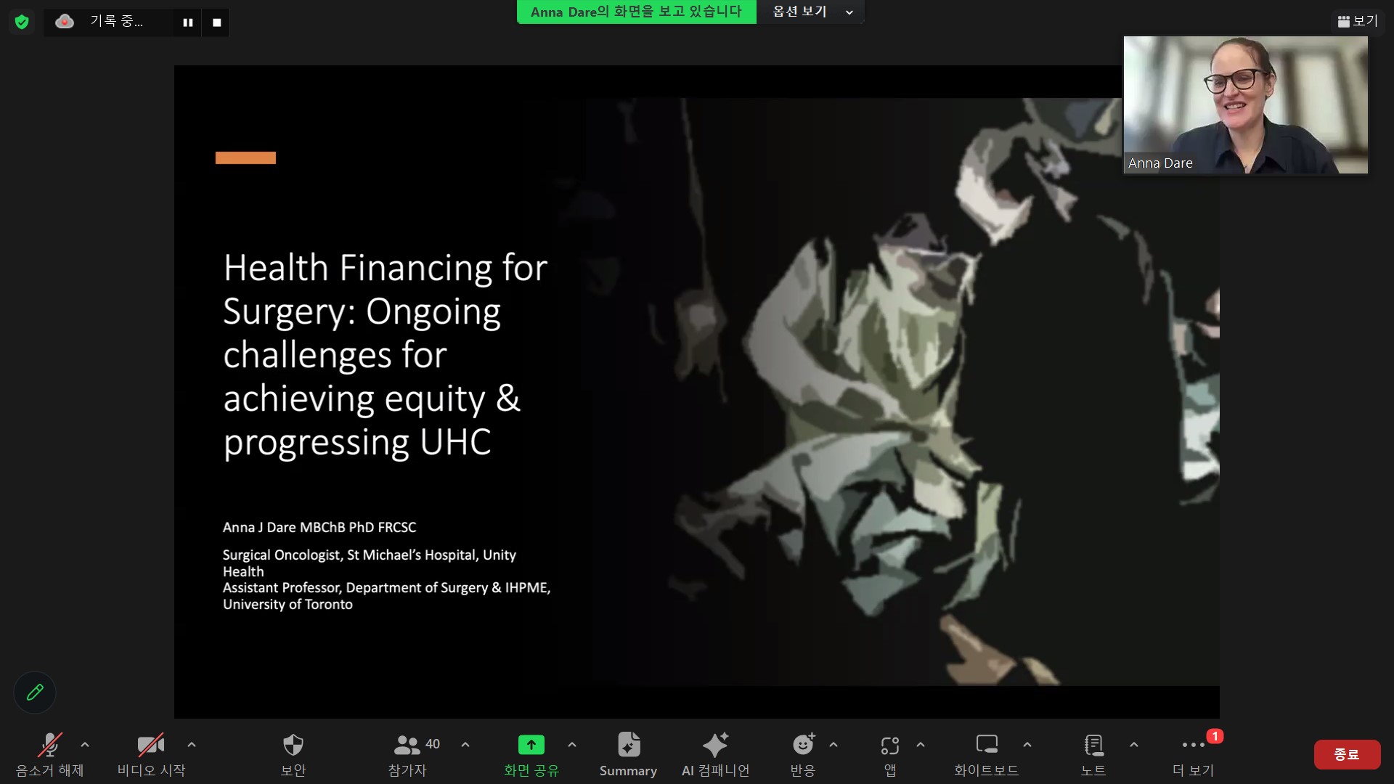Click the green screen-viewing notification banner
Viewport: 1394px width, 784px height.
point(636,12)
